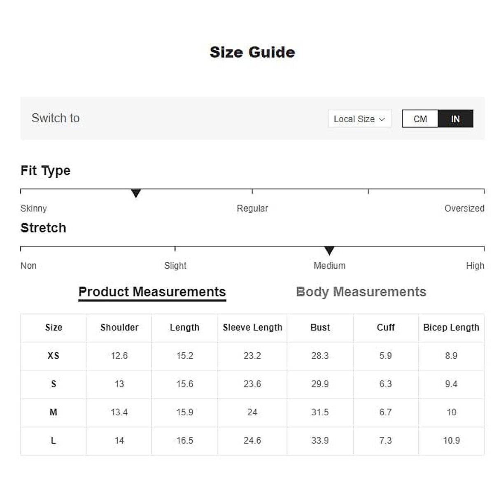Click the Oversized fit label
Image resolution: width=494 pixels, height=494 pixels.
464,208
